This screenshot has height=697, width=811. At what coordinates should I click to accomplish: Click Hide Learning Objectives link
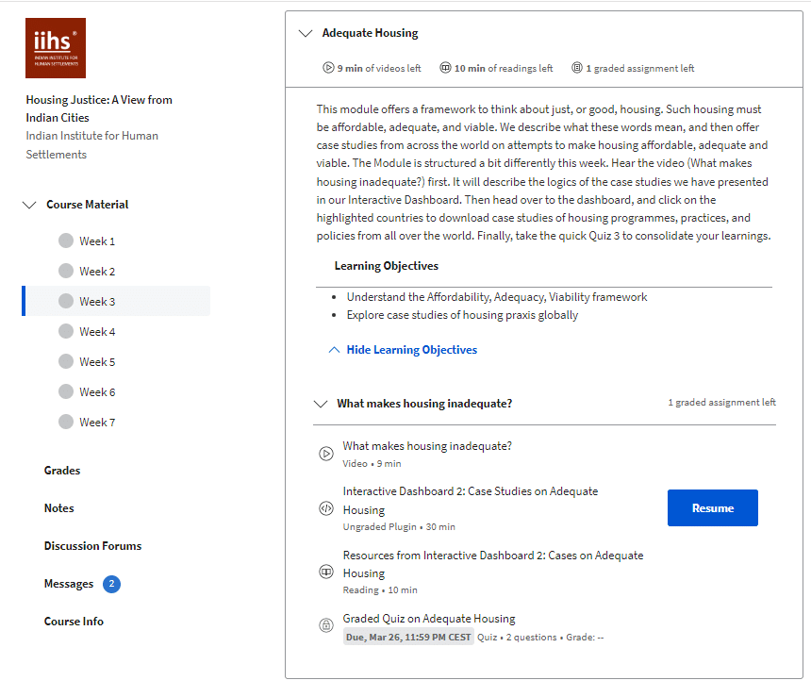(411, 350)
